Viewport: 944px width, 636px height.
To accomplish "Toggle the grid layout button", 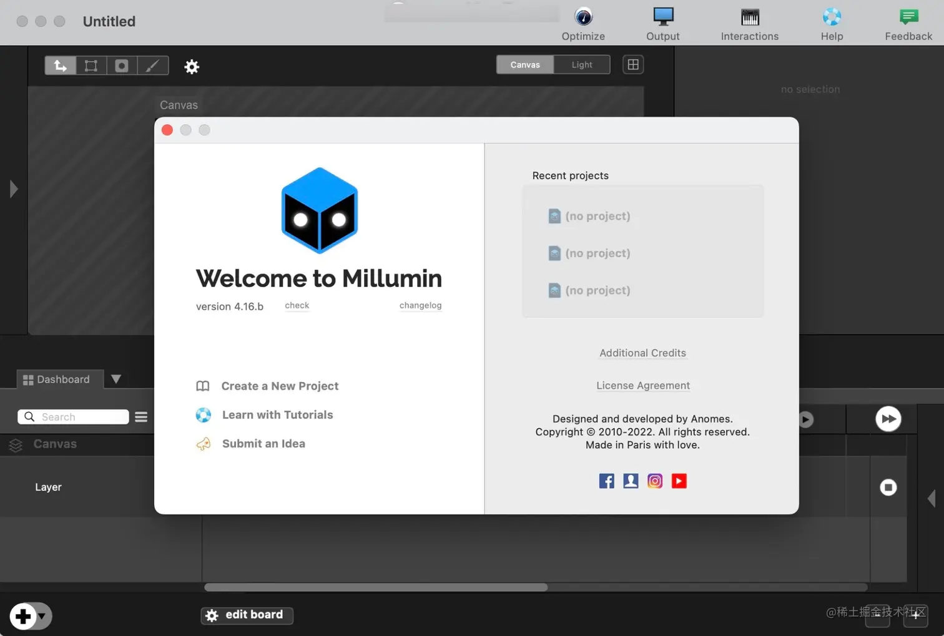I will pos(633,64).
